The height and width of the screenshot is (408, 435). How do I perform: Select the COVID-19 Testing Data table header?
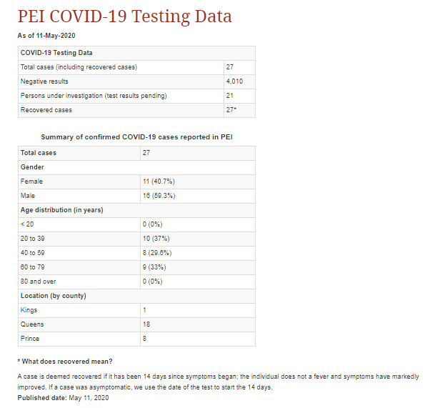click(x=56, y=53)
